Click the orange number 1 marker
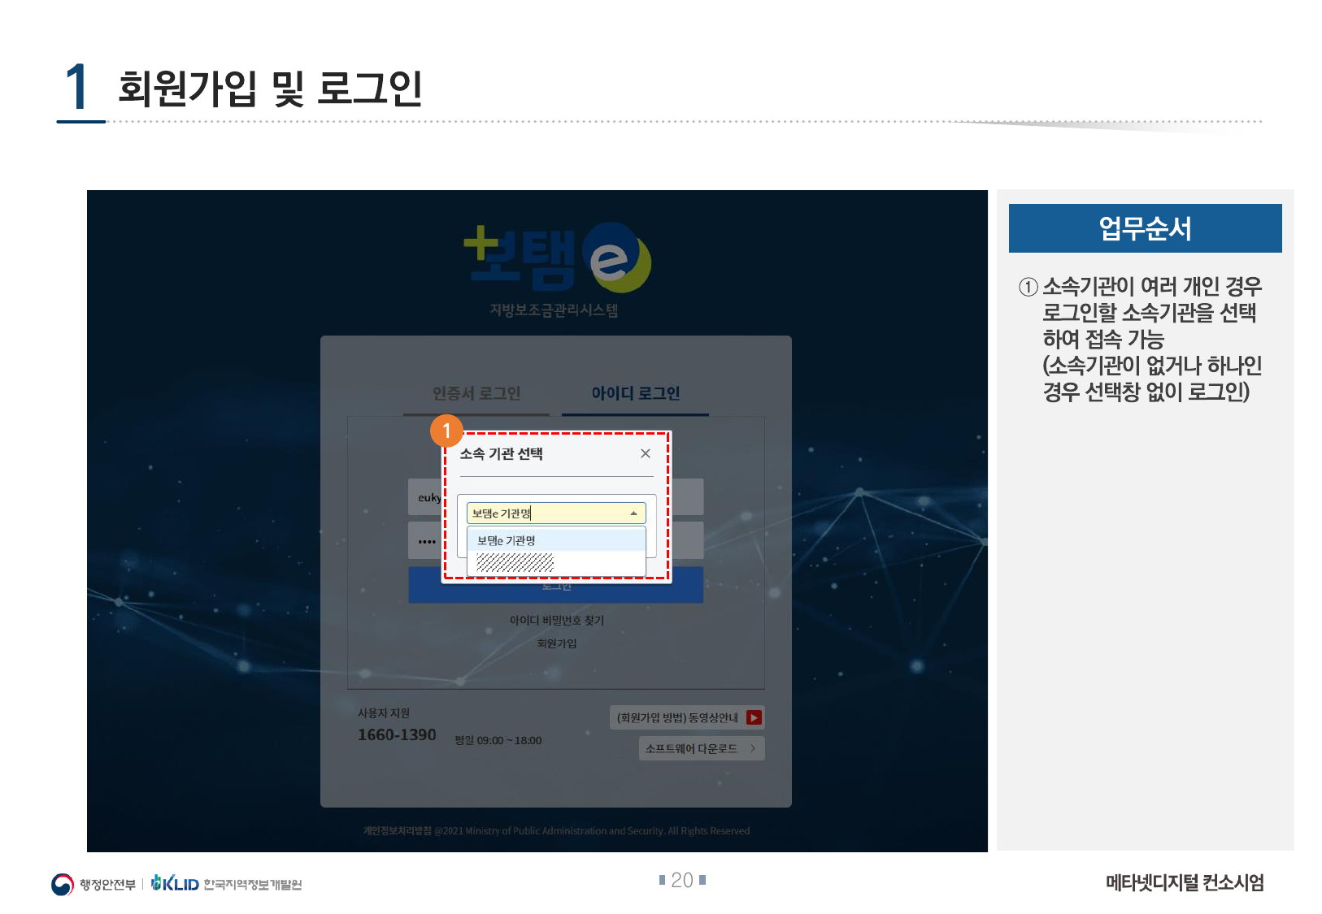This screenshot has width=1322, height=914. [446, 431]
